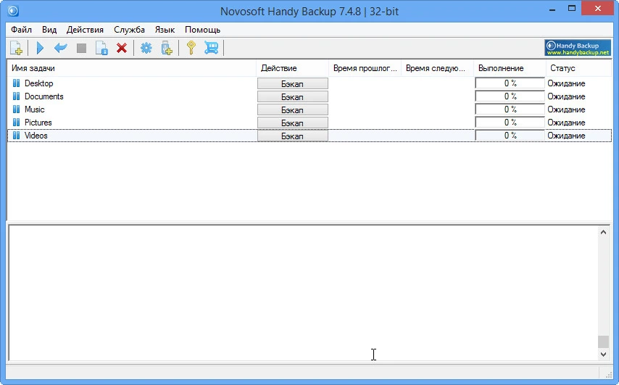Open the Файл menu
619x385 pixels.
coord(21,30)
